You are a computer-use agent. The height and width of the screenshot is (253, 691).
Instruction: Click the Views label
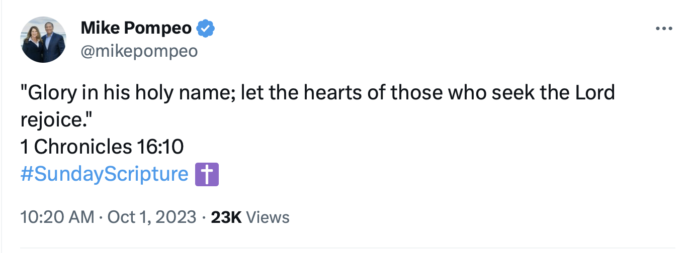269,217
